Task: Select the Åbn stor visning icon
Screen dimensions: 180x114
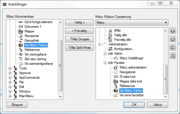Action: (x=21, y=59)
